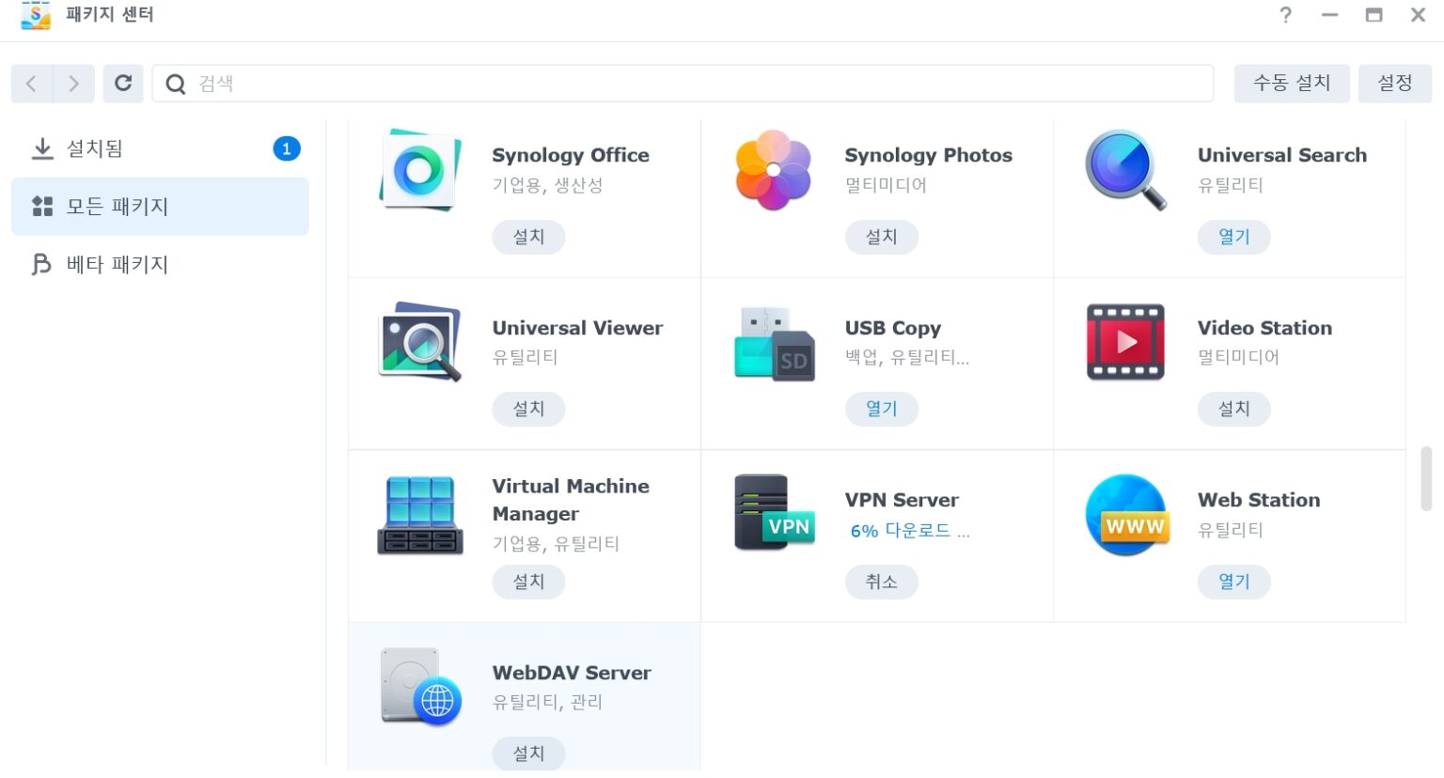Screen dimensions: 1444x778
Task: Click the beta packages icon in sidebar
Action: 41,265
